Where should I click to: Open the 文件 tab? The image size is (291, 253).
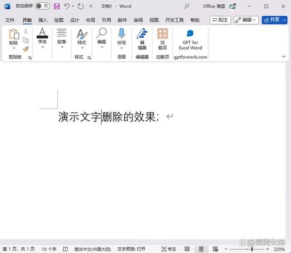click(x=10, y=20)
